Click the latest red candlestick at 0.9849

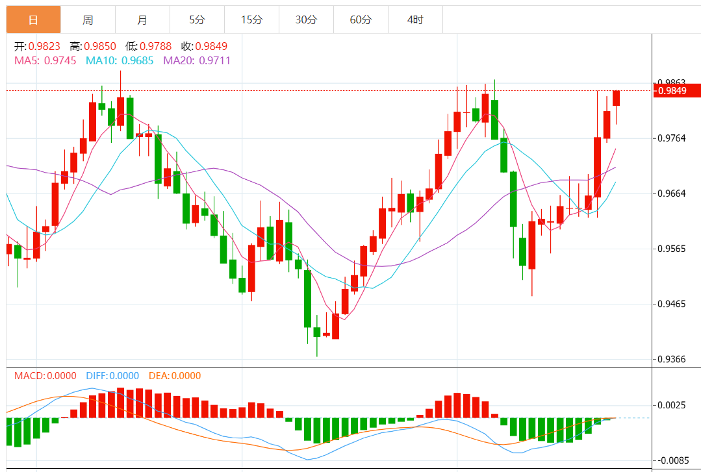coord(616,98)
